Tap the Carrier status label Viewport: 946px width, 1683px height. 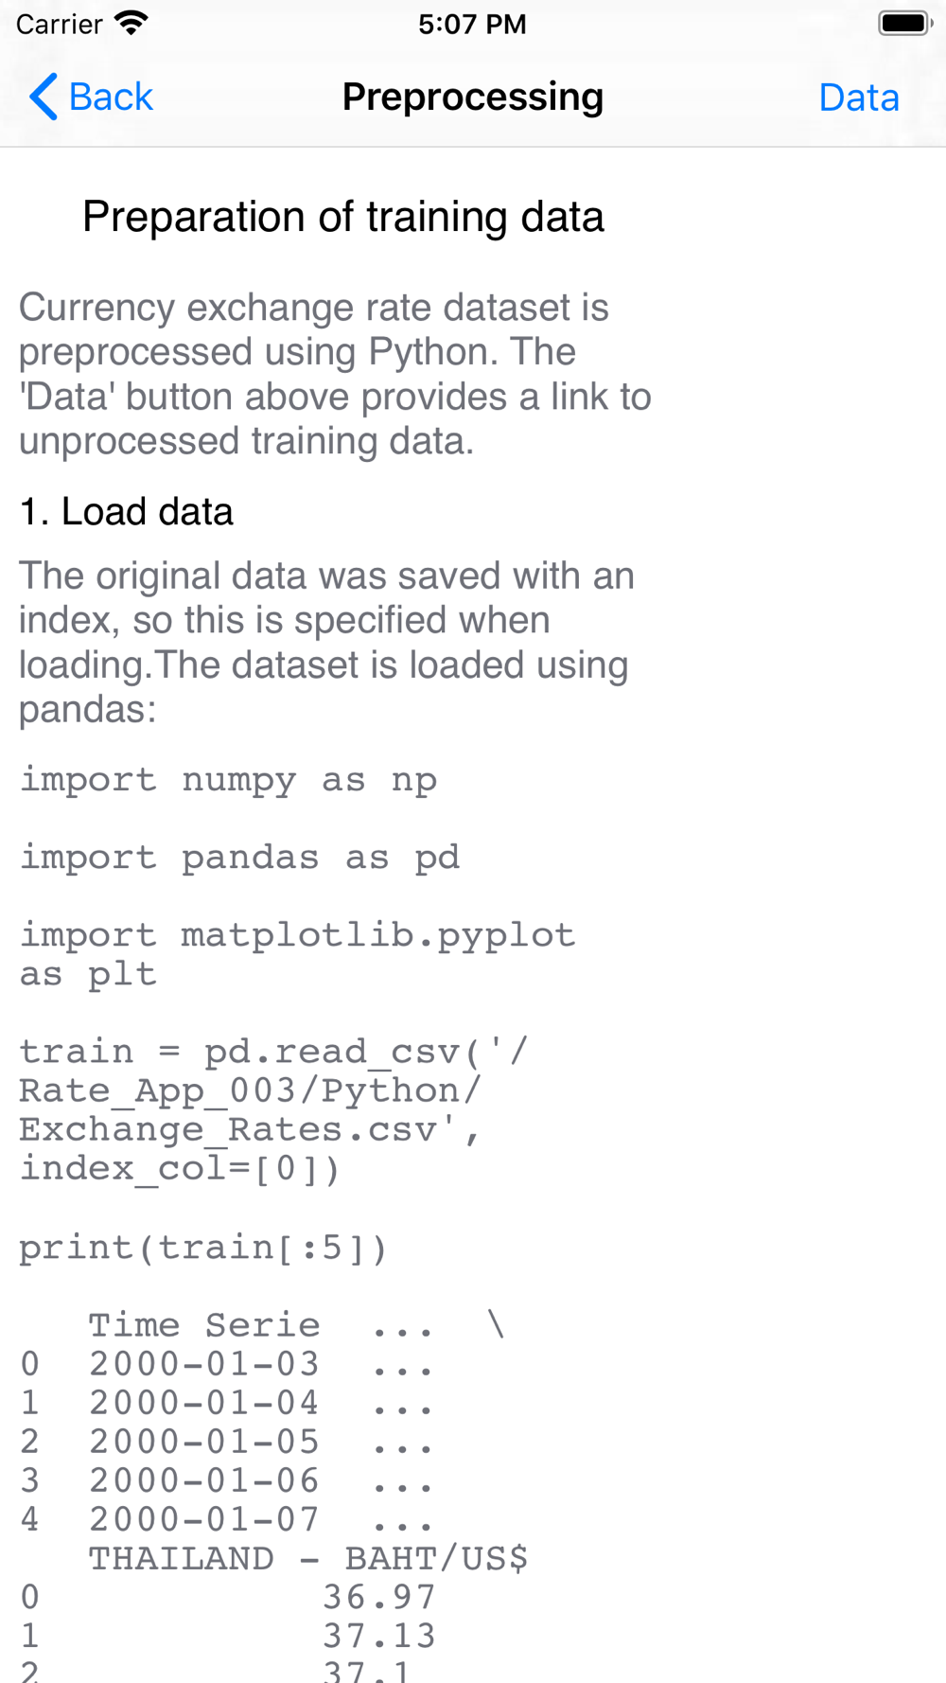(x=59, y=24)
